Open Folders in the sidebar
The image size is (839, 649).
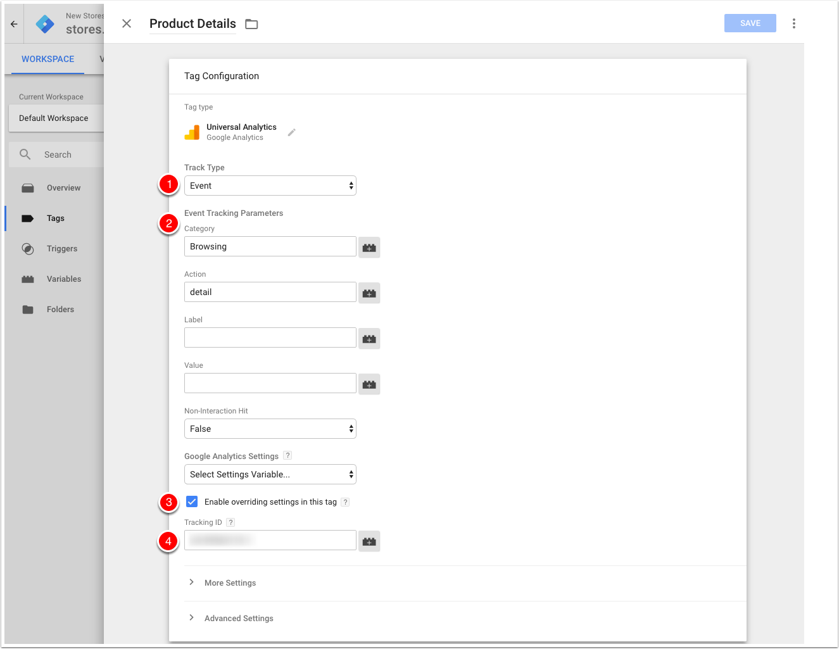(60, 310)
